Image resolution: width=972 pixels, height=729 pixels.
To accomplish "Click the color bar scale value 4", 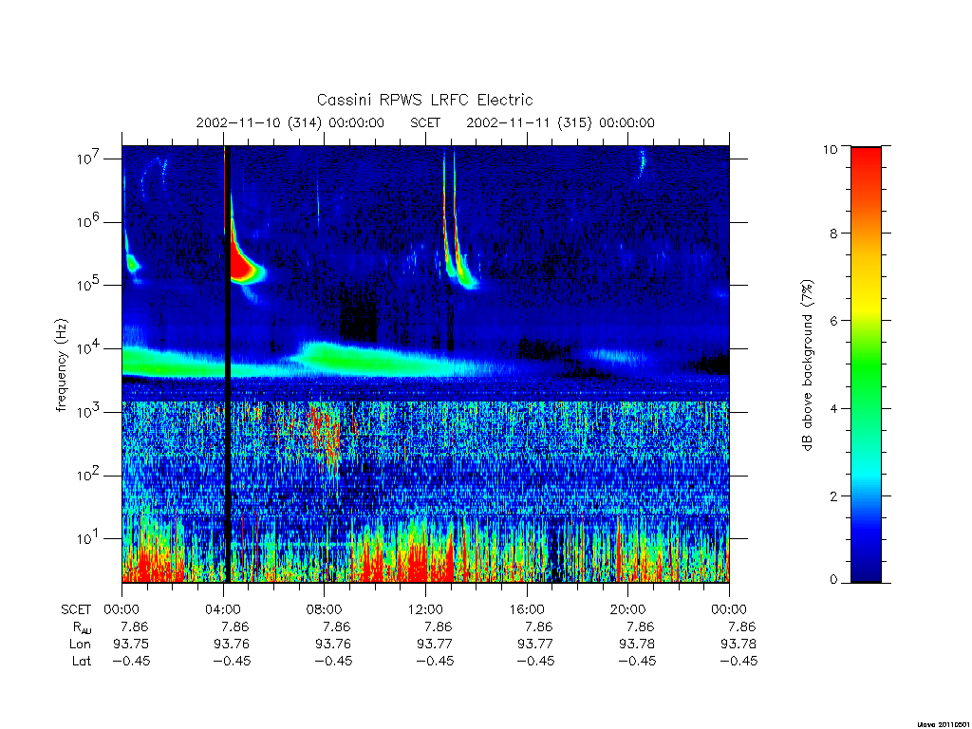I will point(833,408).
